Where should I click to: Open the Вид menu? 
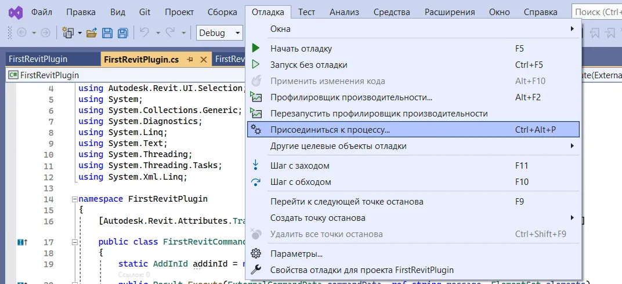click(118, 12)
